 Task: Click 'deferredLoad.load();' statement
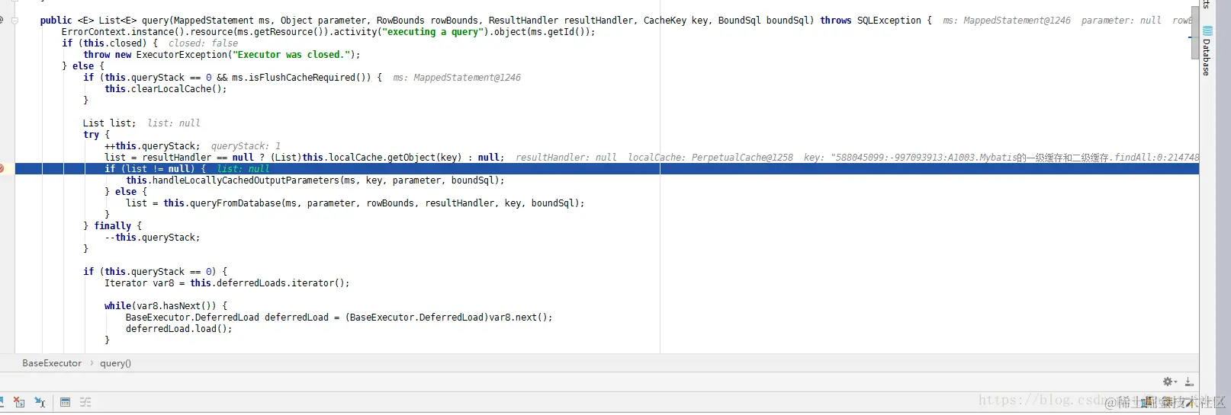pos(178,329)
